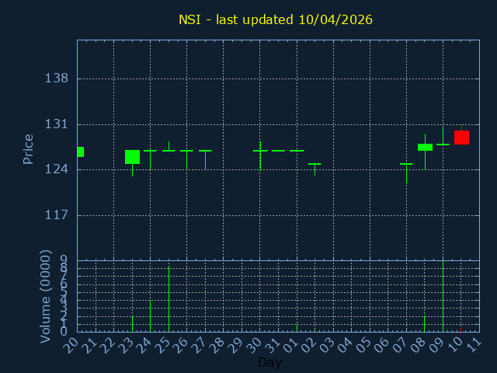This screenshot has height=373, width=497.
Task: Click the green candlestick body on day 08
Action: coord(425,147)
